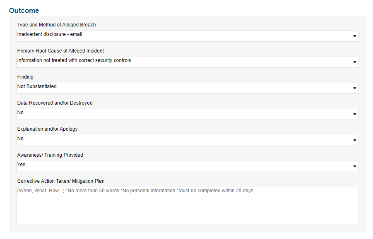Screen dimensions: 373x239
Task: Open the Awareness/ Training field showing Yes
Action: tap(188, 166)
